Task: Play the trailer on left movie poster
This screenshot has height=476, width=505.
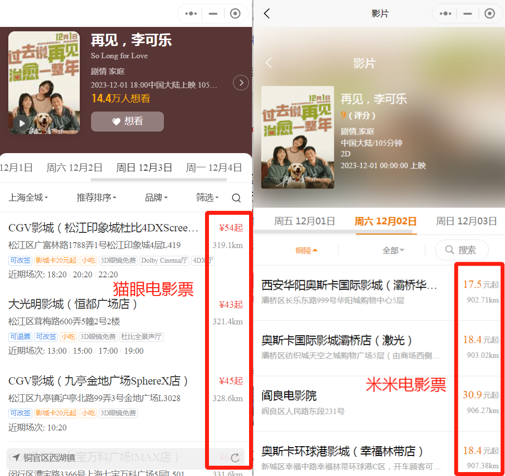Action: click(22, 123)
